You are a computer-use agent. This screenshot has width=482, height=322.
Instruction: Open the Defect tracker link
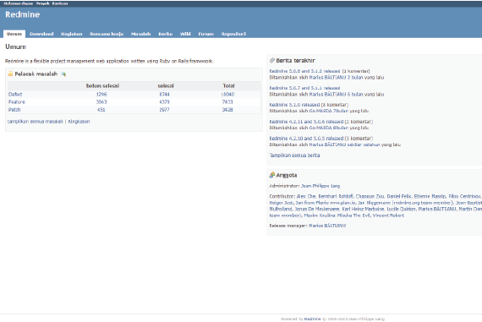(15, 95)
